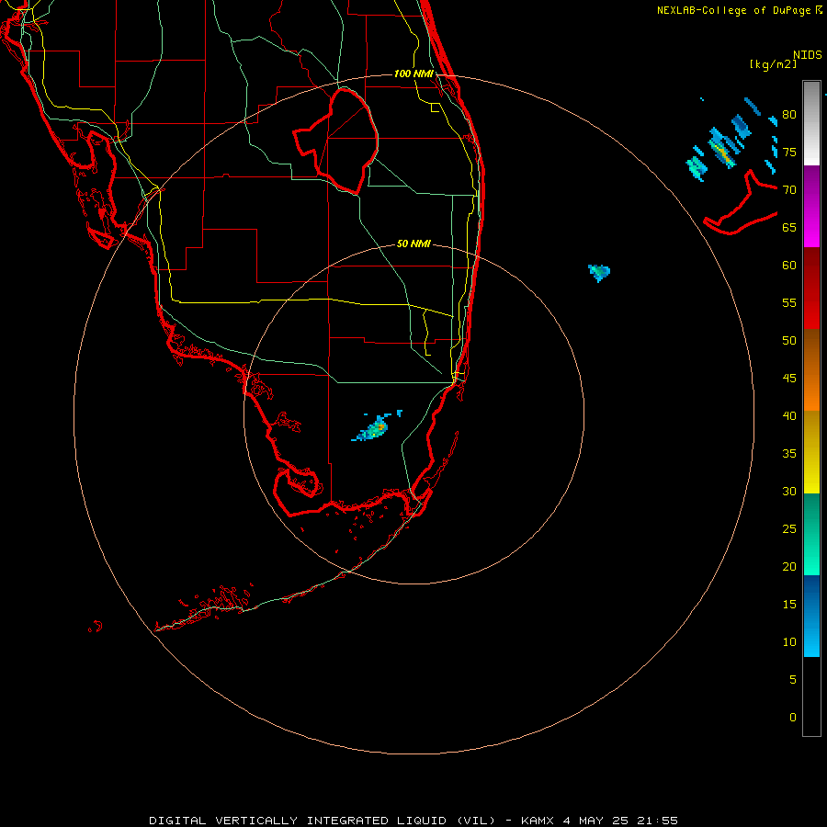827x827 pixels.
Task: Click the blue segment of the color bar
Action: (811, 616)
